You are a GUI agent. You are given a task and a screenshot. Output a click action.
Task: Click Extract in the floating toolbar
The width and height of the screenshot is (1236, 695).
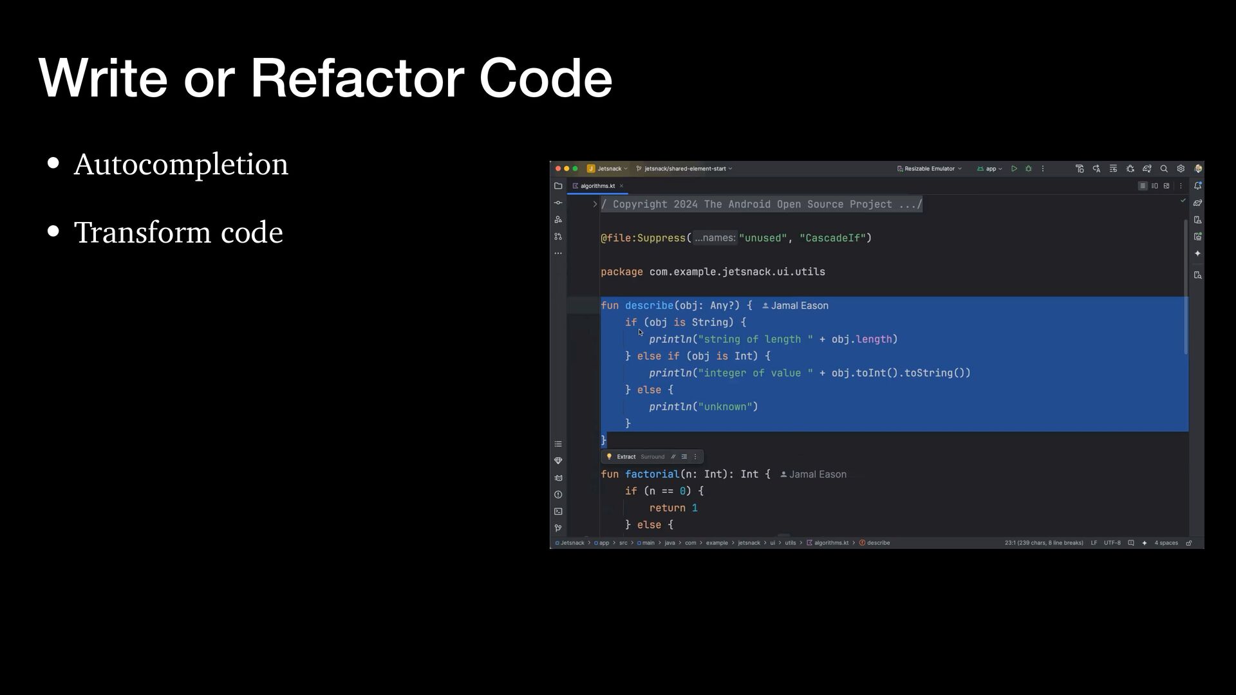(x=626, y=457)
